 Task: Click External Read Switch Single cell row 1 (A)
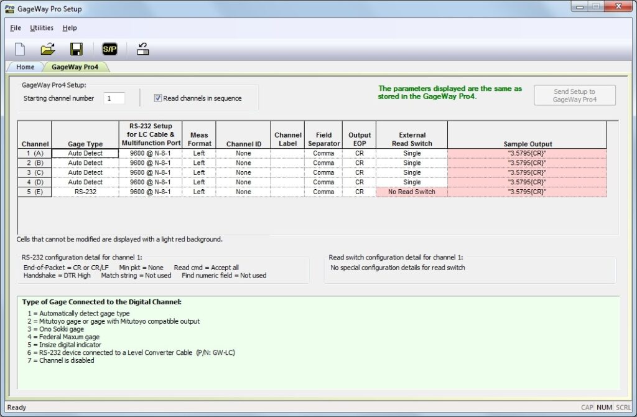click(x=412, y=153)
